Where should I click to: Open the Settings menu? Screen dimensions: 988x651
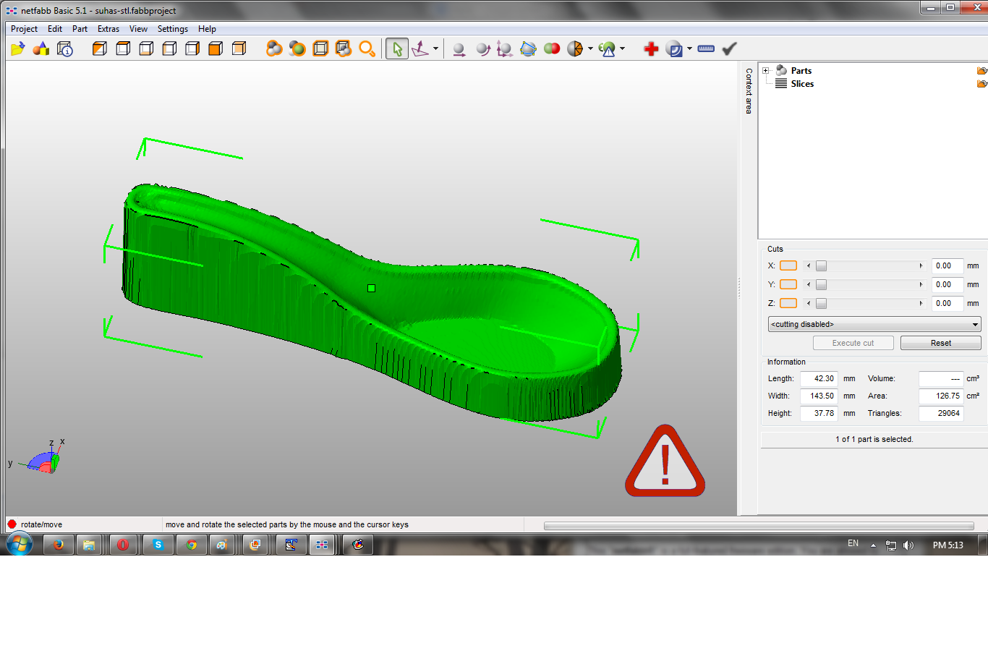pyautogui.click(x=173, y=29)
